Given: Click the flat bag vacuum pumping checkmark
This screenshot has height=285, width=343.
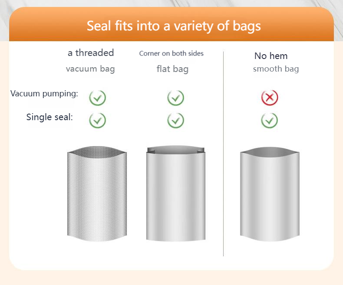Looking at the screenshot, I should point(175,98).
